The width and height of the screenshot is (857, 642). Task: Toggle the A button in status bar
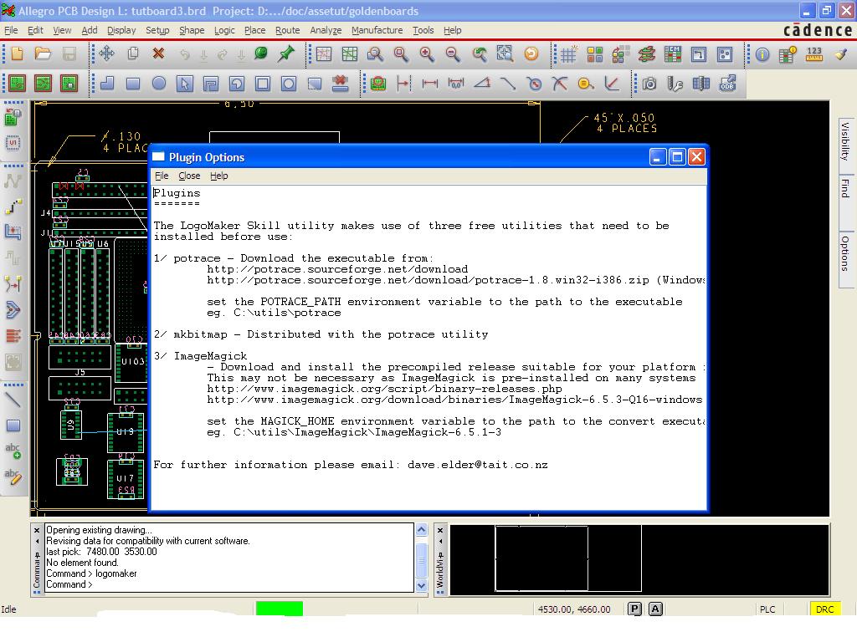655,609
